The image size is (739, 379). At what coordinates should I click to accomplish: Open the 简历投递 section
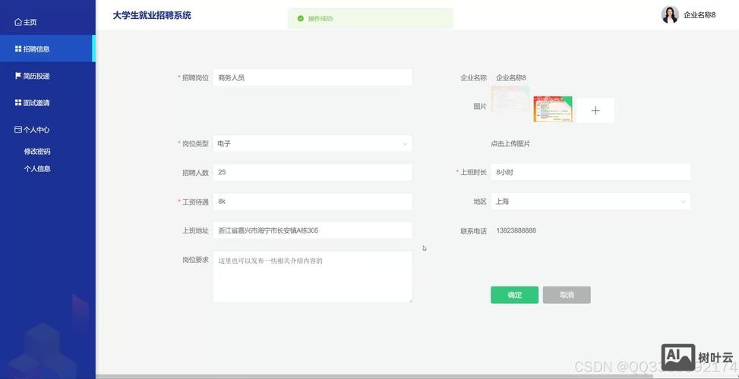[x=48, y=76]
